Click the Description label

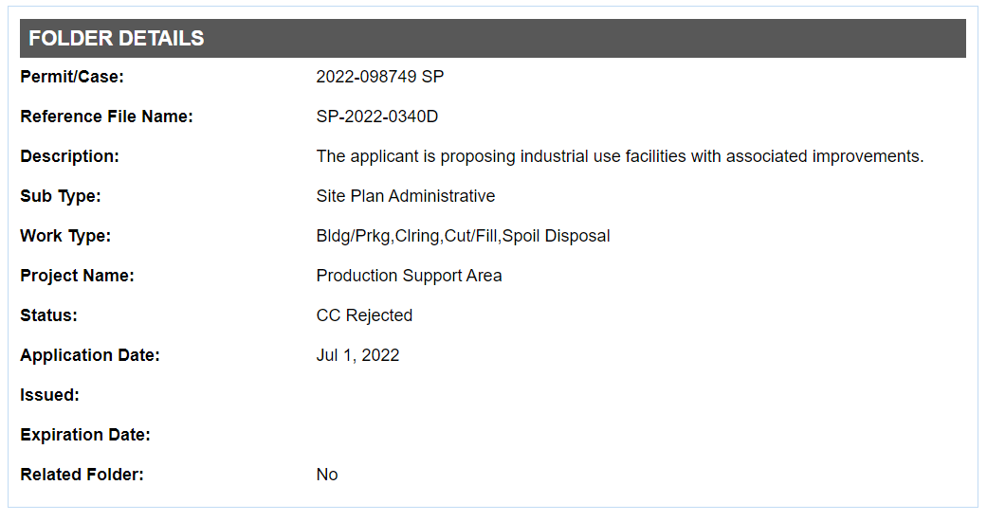click(x=69, y=156)
